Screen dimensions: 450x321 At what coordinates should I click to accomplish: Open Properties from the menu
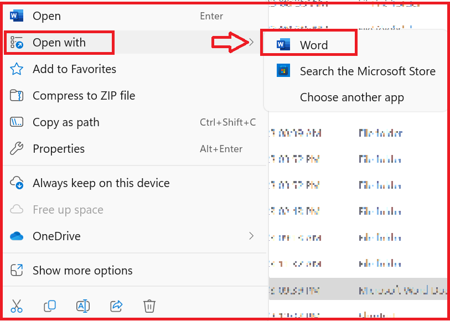[x=135, y=148]
